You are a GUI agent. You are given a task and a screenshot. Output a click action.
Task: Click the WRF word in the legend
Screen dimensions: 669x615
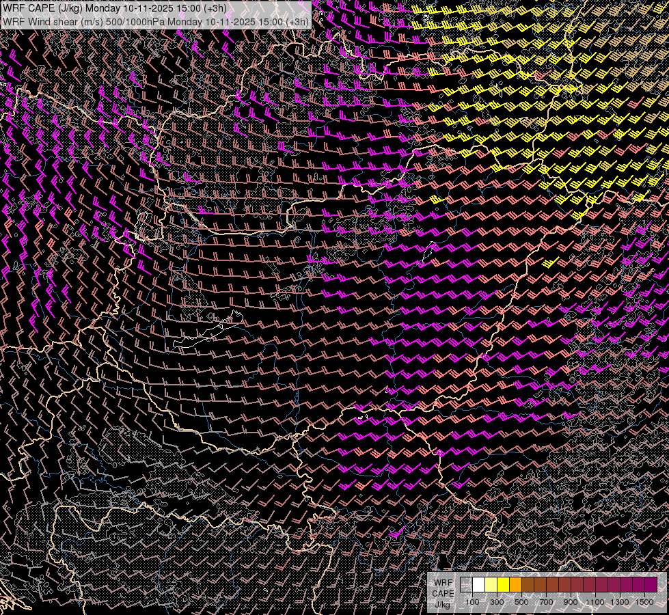[x=443, y=583]
